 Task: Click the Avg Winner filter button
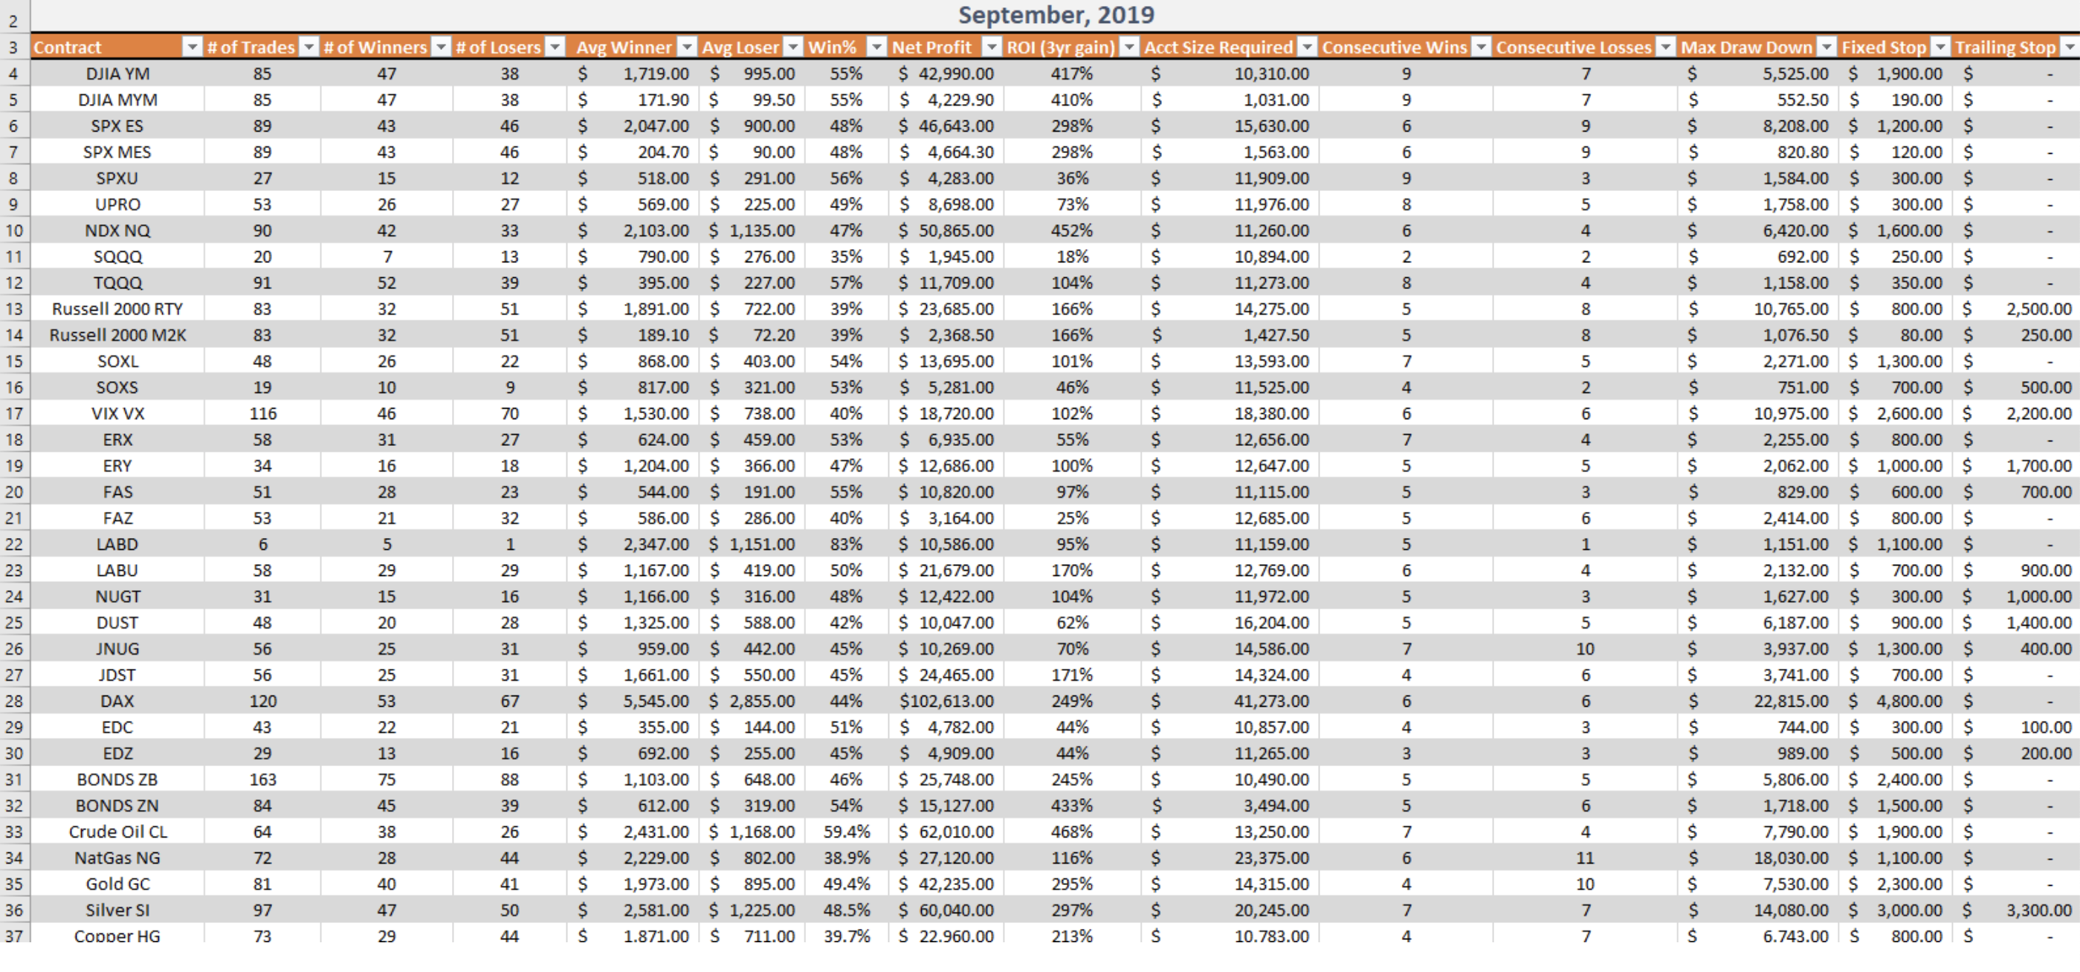point(686,47)
